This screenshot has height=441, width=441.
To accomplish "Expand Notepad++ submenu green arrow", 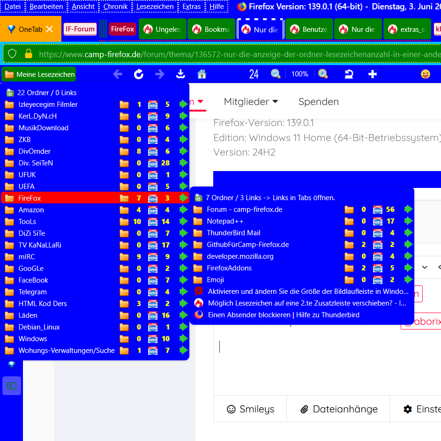I will point(408,221).
